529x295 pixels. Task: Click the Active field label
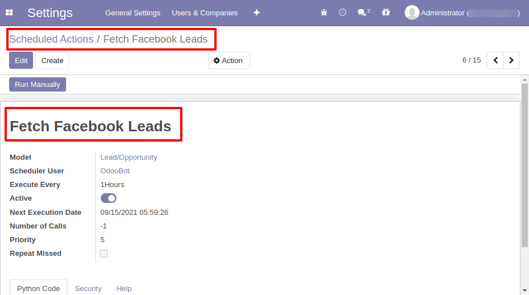(x=21, y=198)
